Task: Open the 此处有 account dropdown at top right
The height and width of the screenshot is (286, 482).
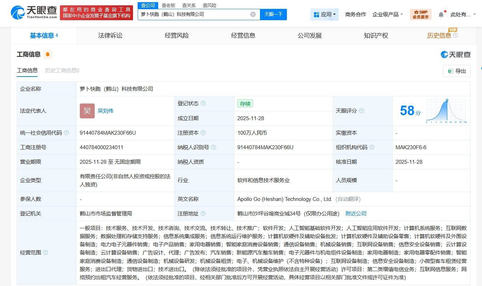Action: point(463,13)
